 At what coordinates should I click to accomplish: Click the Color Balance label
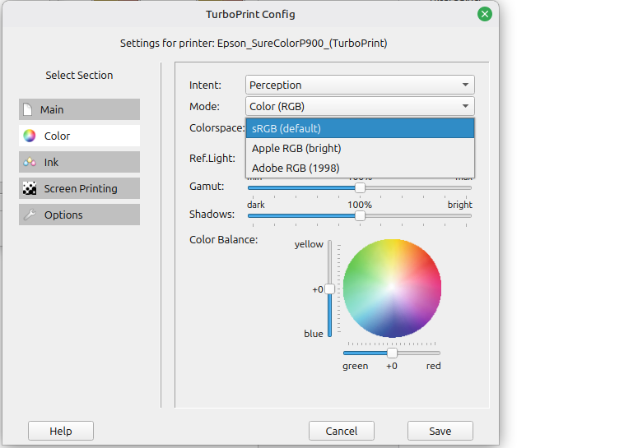click(x=223, y=240)
